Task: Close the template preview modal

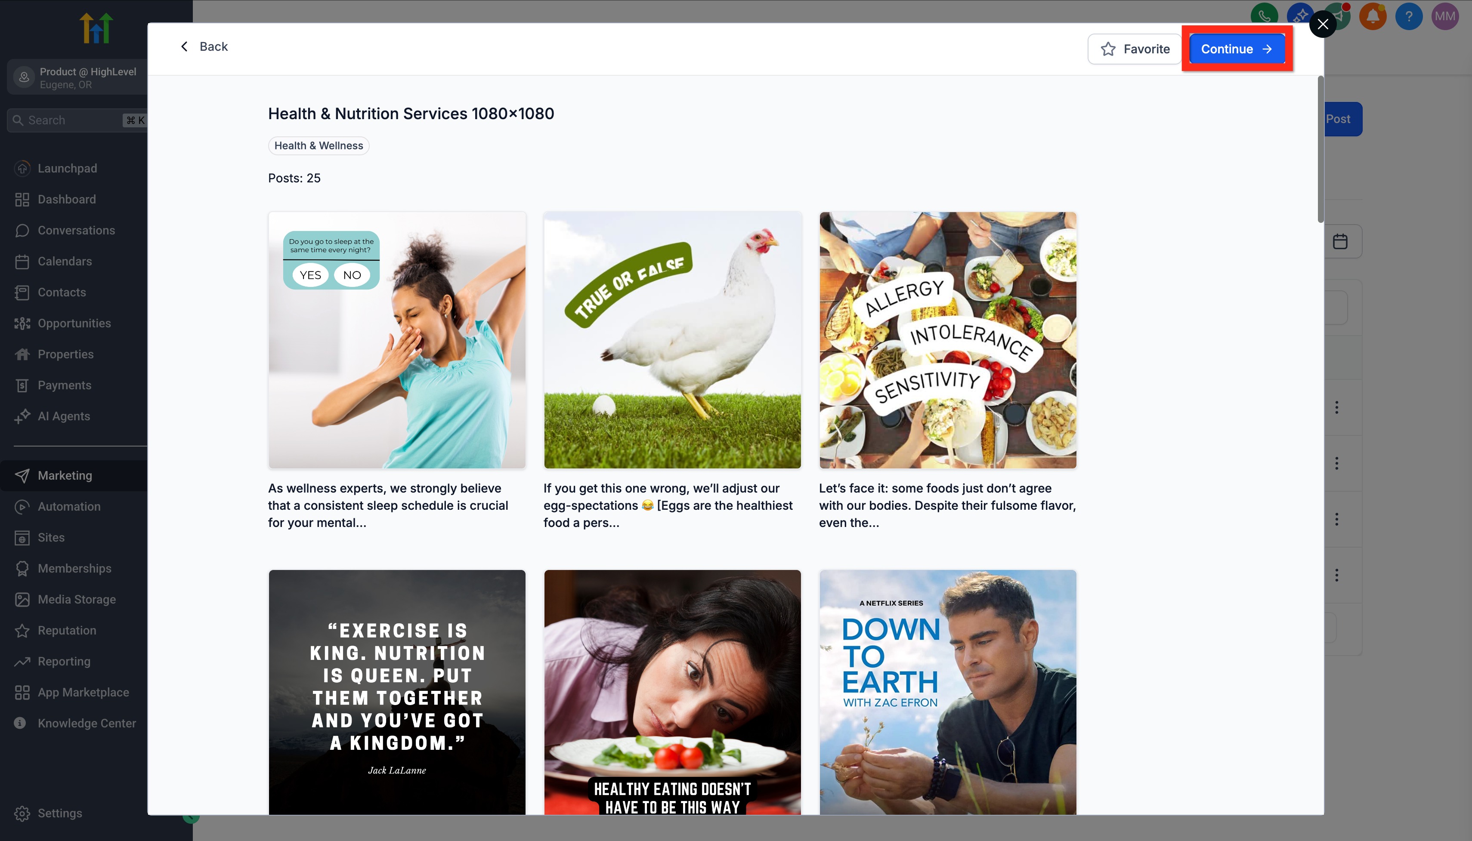Action: click(x=1322, y=24)
